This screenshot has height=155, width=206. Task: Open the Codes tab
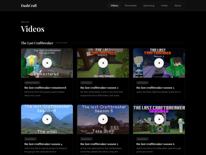pyautogui.click(x=164, y=5)
